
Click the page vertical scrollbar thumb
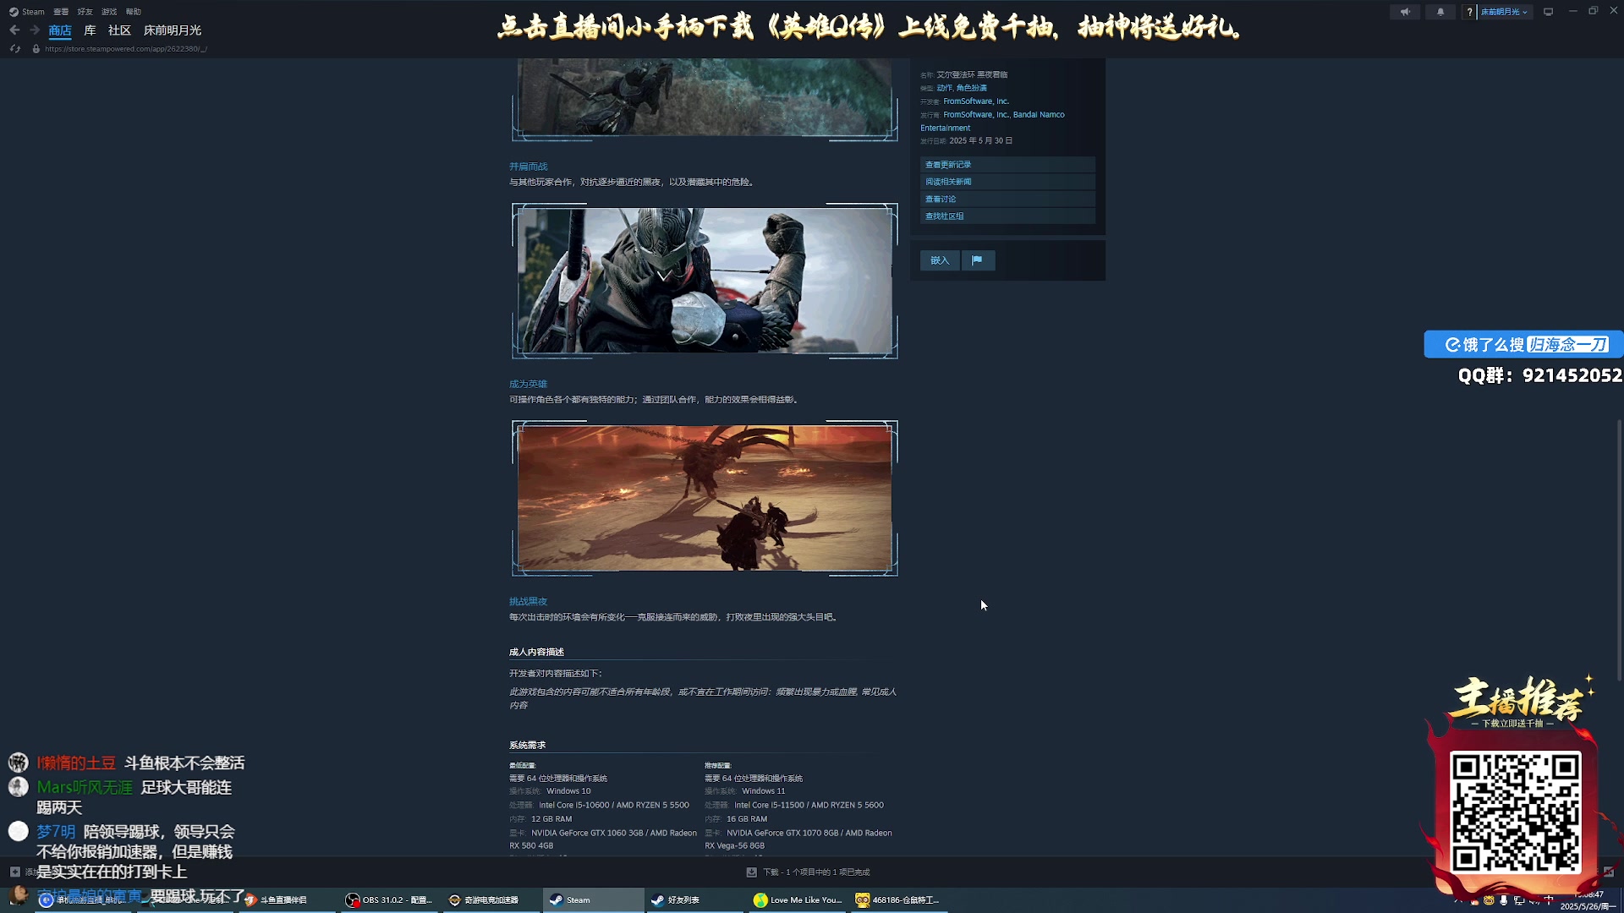[x=1620, y=549]
